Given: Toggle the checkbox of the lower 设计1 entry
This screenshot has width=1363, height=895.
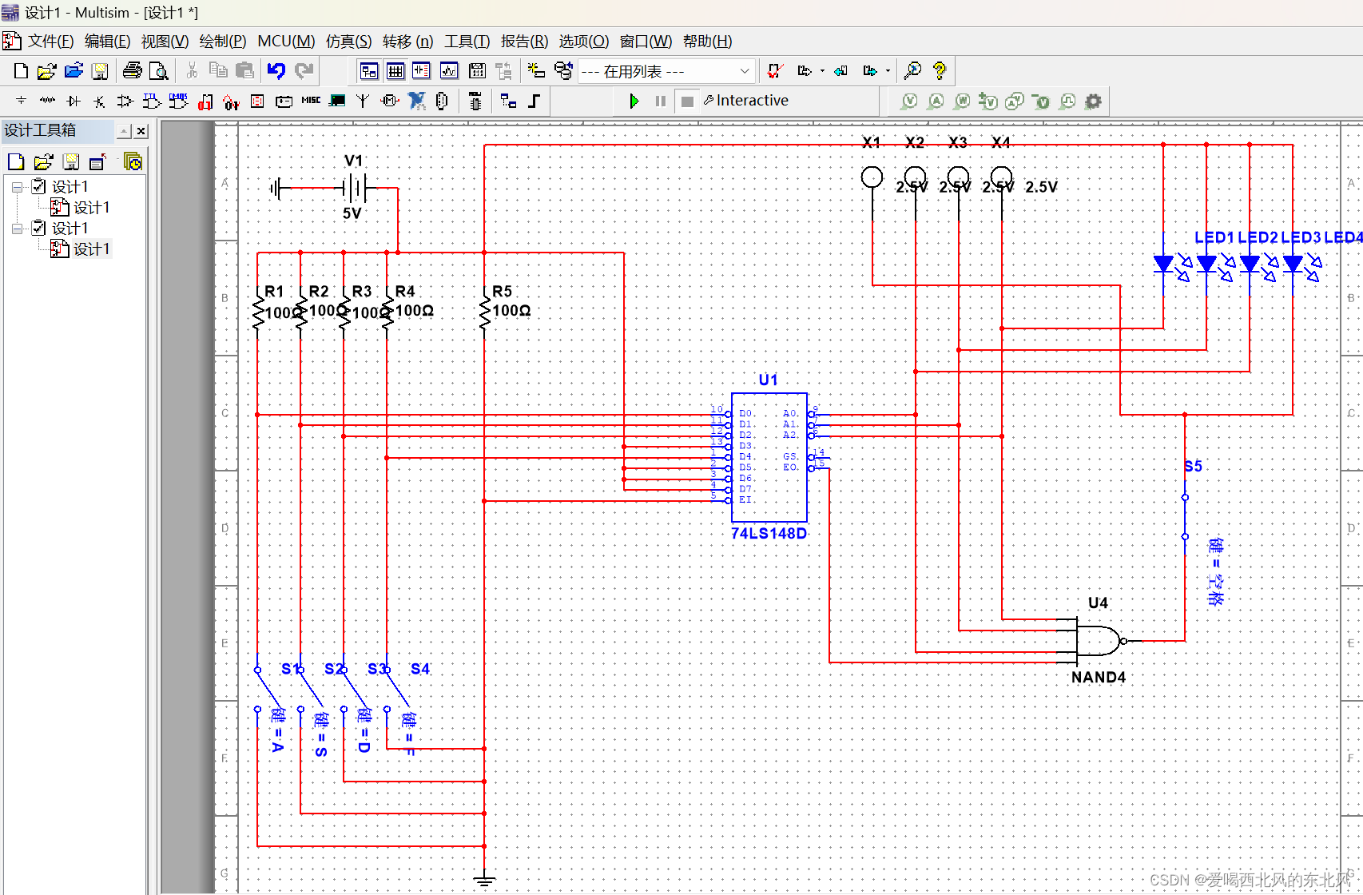Looking at the screenshot, I should (38, 227).
